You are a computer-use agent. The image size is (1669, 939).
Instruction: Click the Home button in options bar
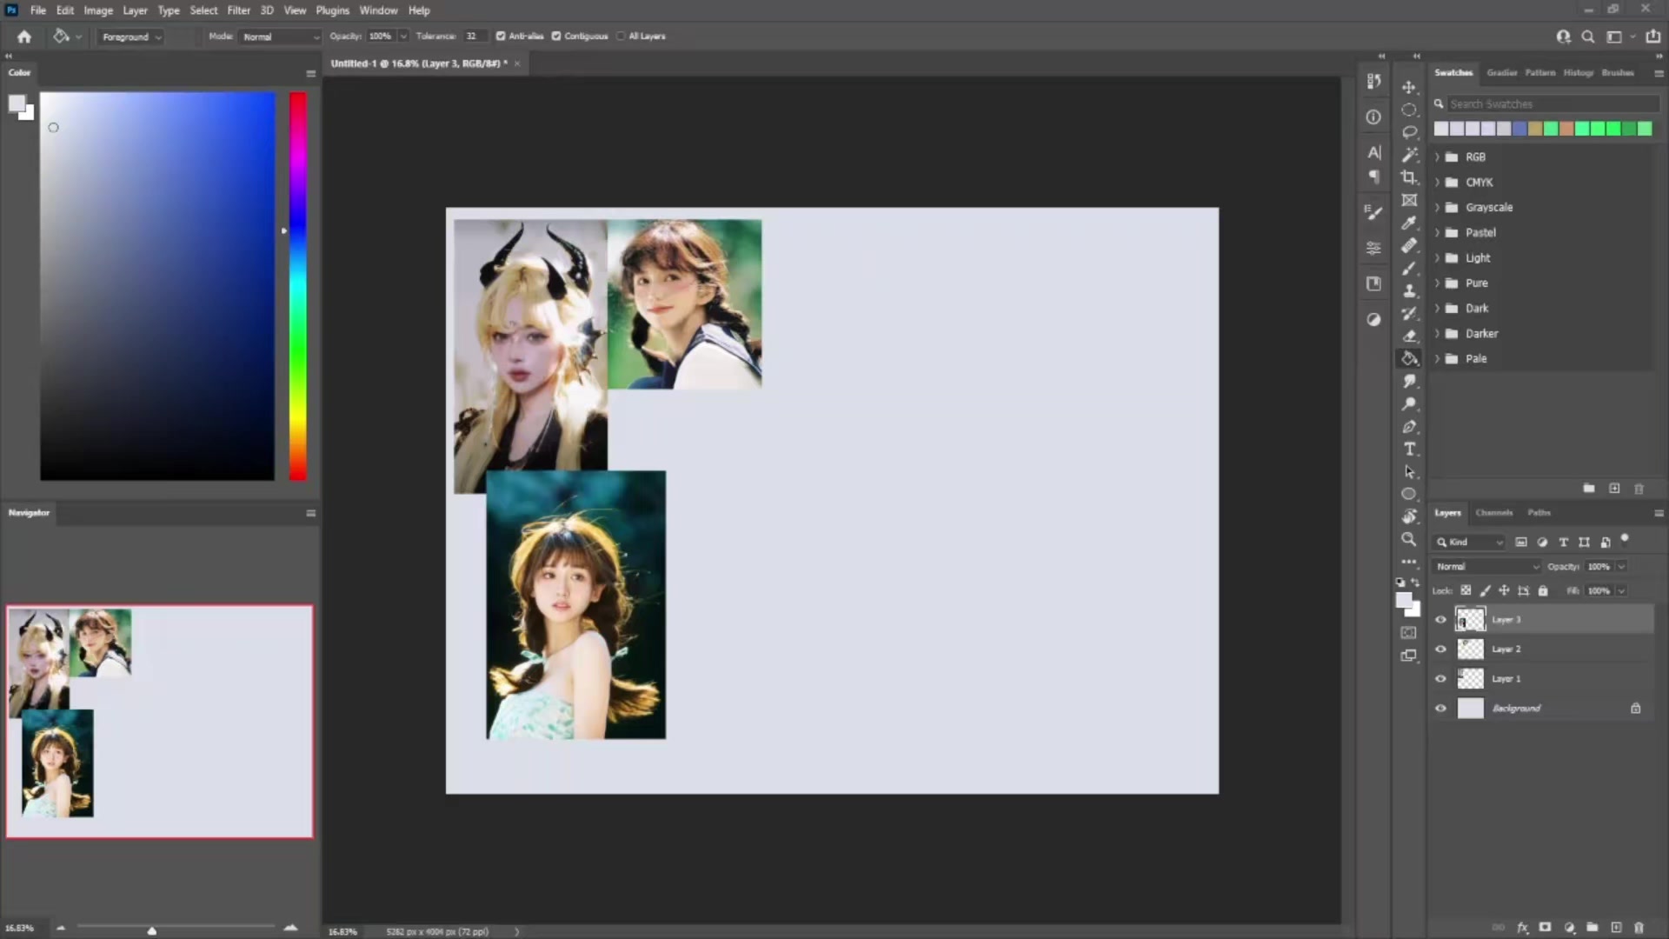[24, 37]
